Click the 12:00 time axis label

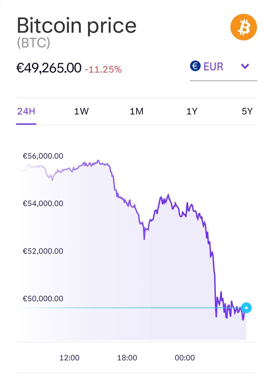[69, 357]
